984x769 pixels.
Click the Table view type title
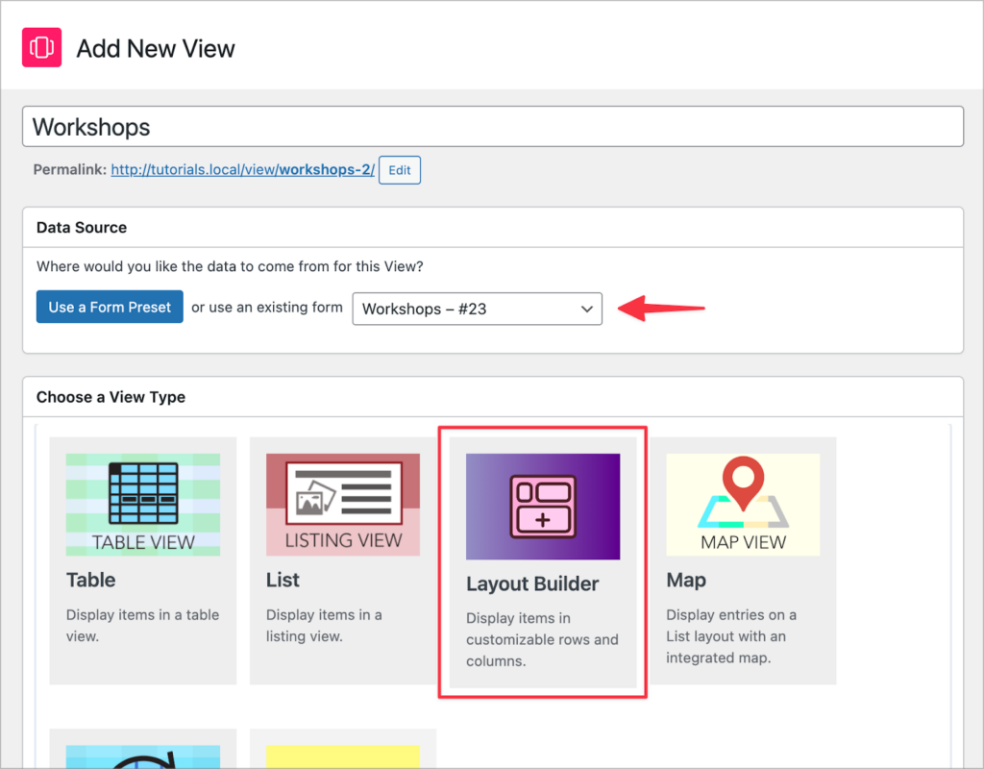(x=91, y=580)
